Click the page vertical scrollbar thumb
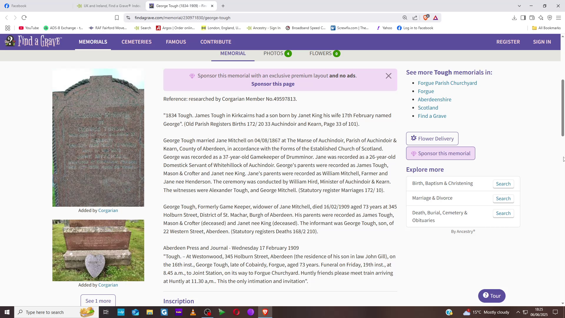565x318 pixels. [x=563, y=107]
